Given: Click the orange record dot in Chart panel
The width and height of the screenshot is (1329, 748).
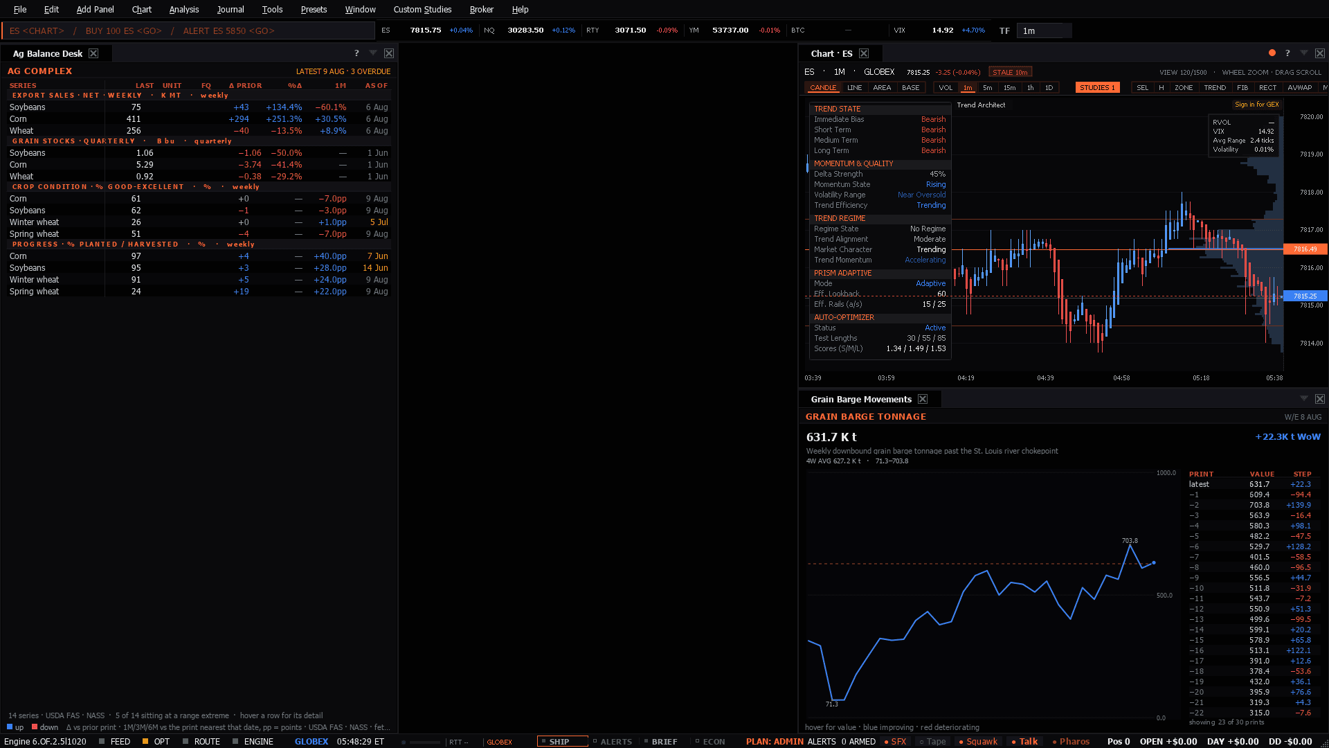Looking at the screenshot, I should click(1272, 53).
